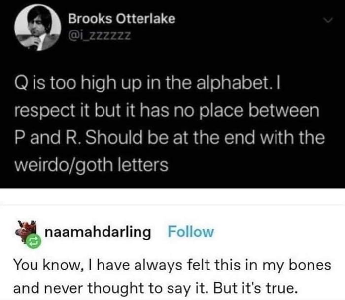Click naamahdarling's avatar image
This screenshot has height=300, width=345.
pos(25,231)
